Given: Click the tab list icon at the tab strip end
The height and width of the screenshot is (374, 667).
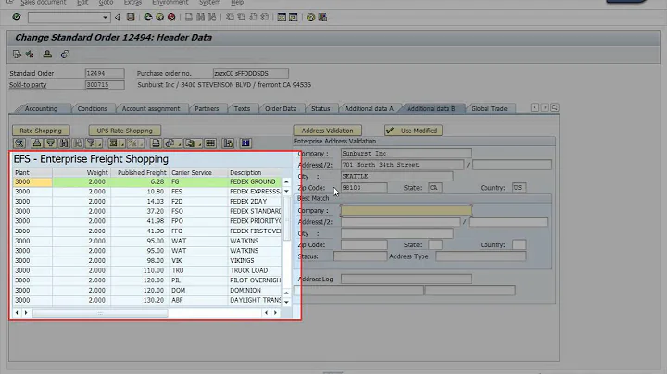Looking at the screenshot, I should (x=555, y=108).
